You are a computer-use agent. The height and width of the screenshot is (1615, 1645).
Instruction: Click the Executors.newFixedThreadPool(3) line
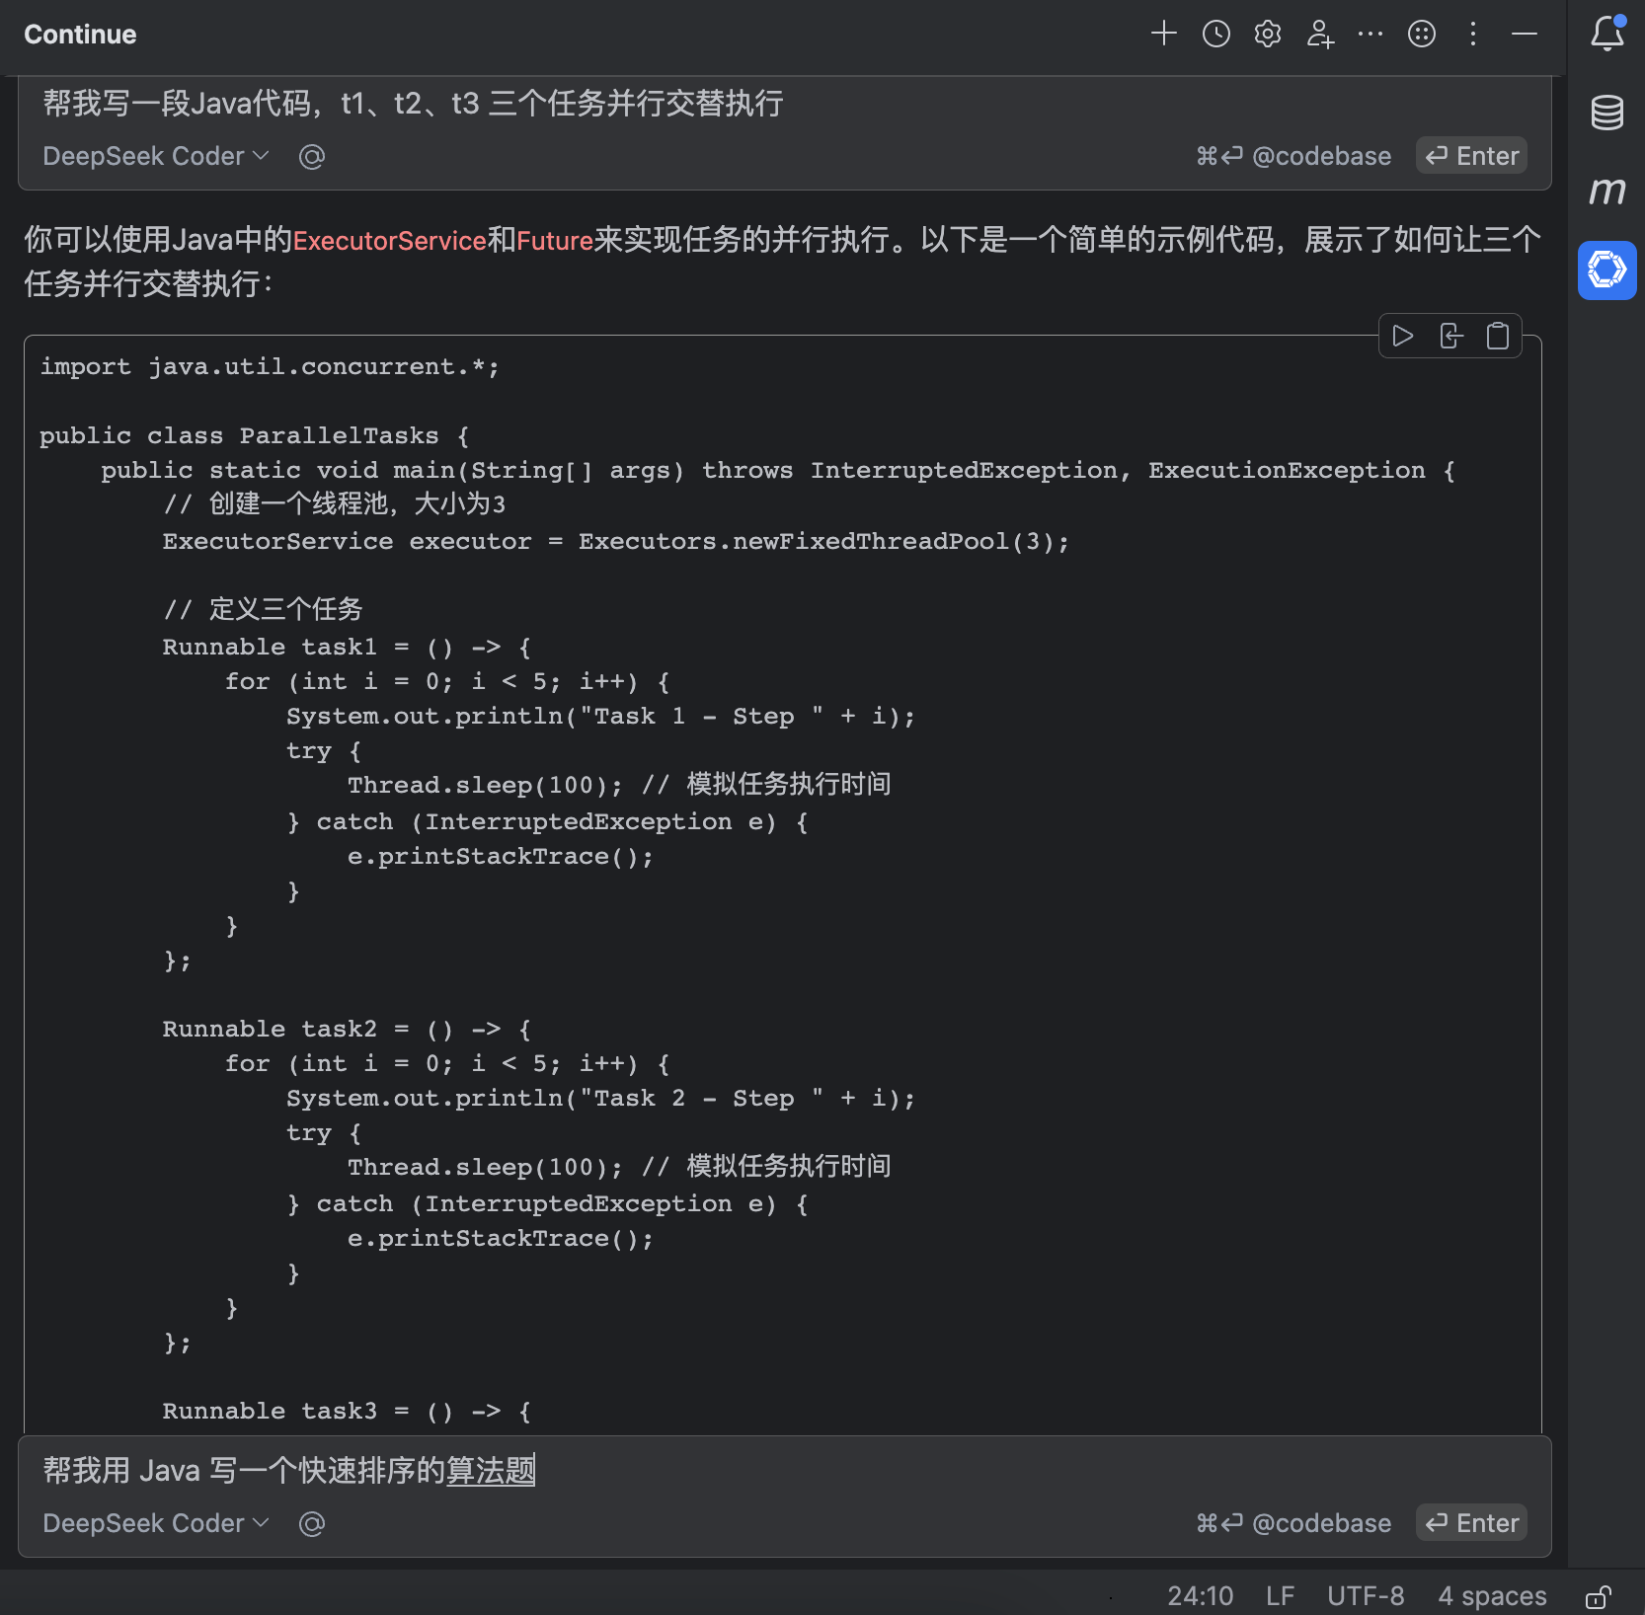[x=616, y=541]
